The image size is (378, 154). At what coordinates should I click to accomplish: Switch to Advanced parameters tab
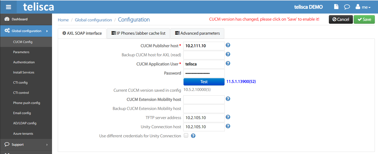click(197, 33)
